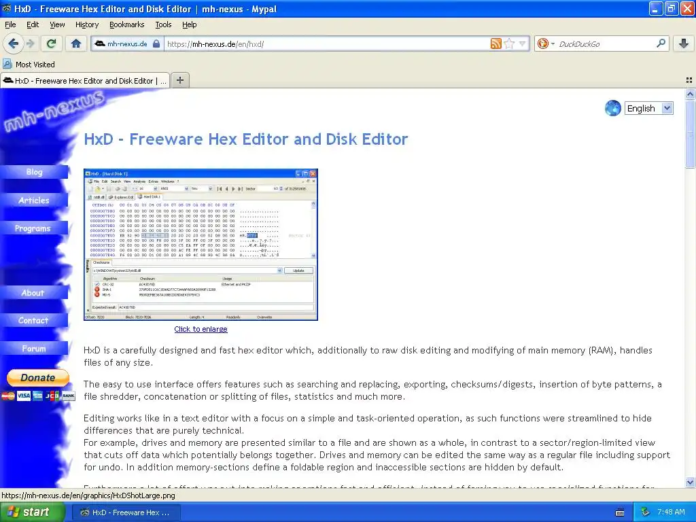Click the Forward navigation arrow
Screen dimensions: 696x522
pos(31,43)
